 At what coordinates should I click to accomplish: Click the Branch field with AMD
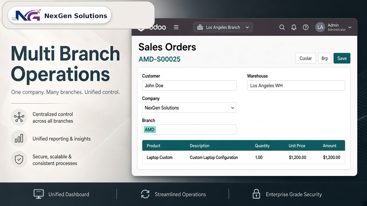click(189, 129)
